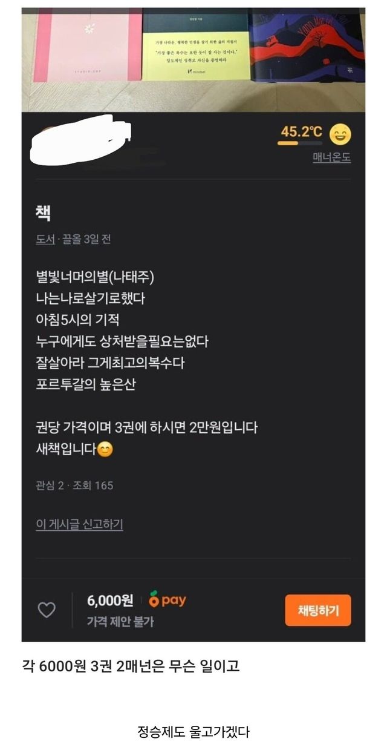Click the orange 채팅하기 chat button

pos(318,610)
